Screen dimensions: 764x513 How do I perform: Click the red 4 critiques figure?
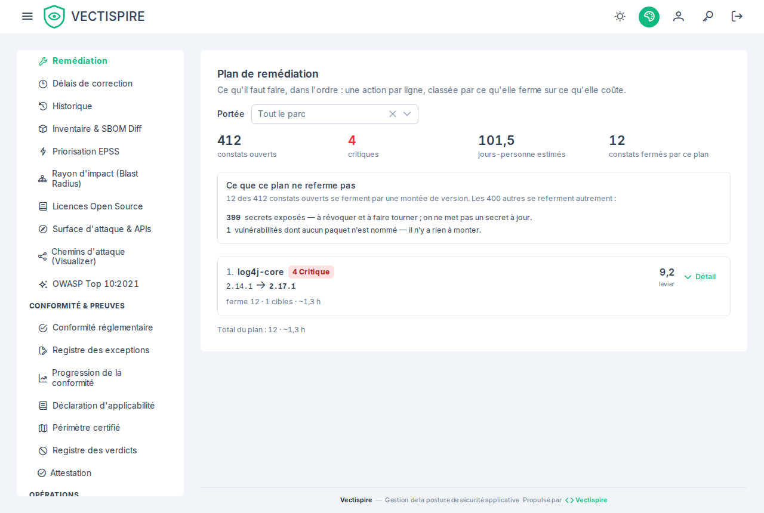coord(352,141)
